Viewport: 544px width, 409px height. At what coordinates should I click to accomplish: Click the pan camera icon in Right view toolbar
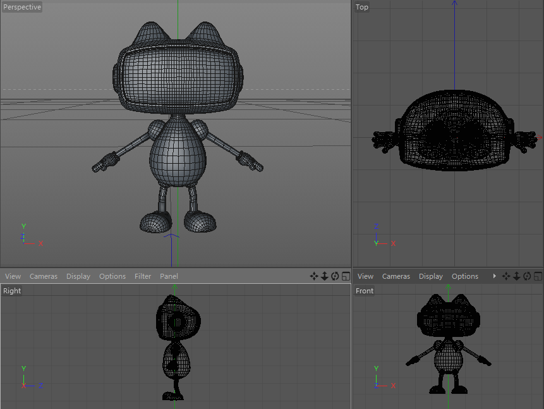click(314, 276)
